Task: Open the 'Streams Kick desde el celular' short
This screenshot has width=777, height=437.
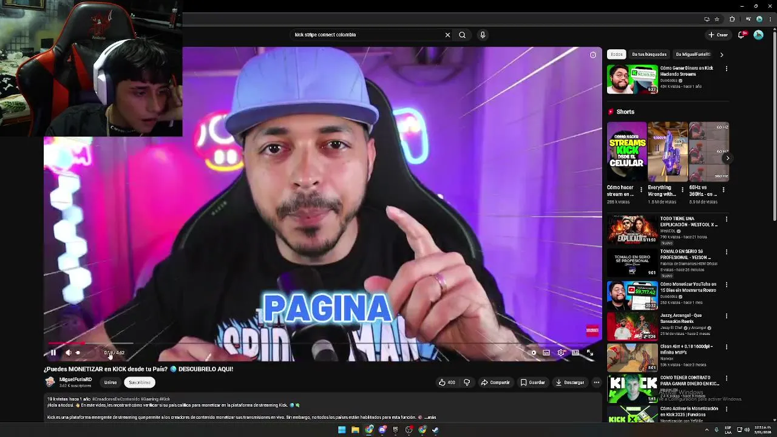Action: 627,152
